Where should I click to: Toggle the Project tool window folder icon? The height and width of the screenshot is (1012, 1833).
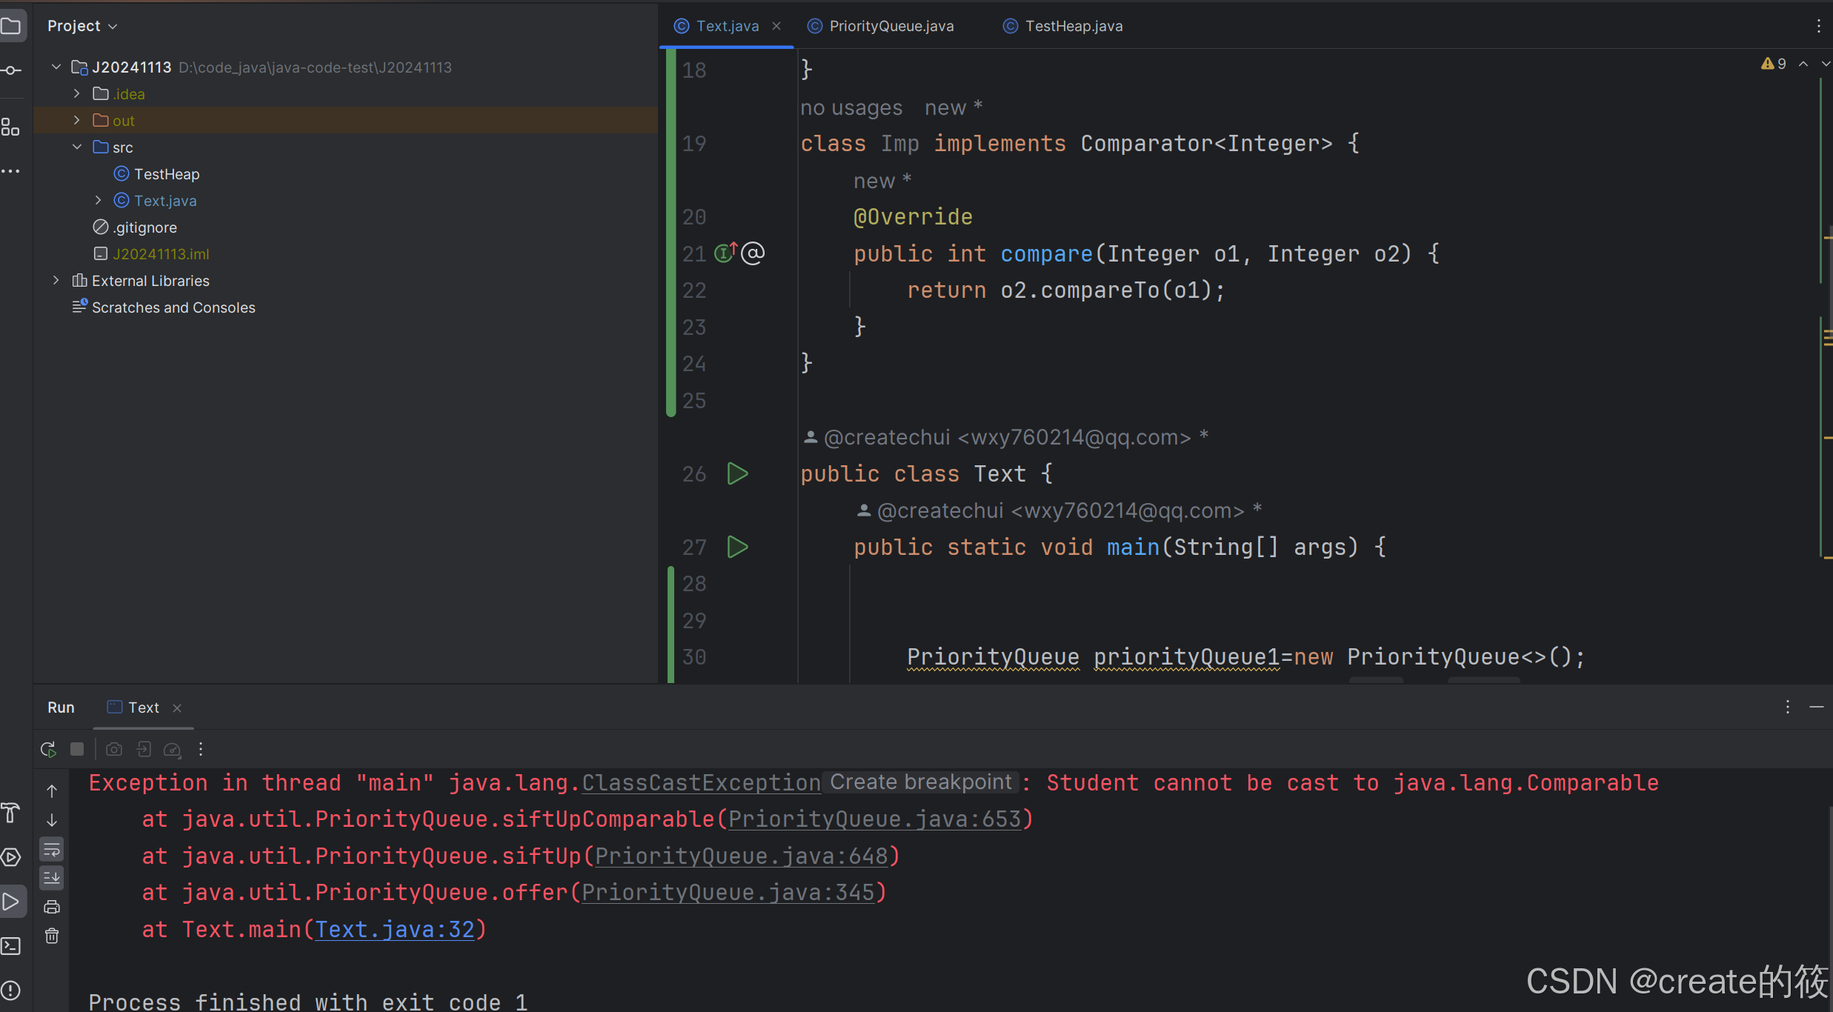point(11,27)
